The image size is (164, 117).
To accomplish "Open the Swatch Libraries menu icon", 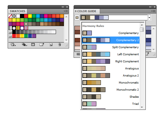I will (13, 44).
